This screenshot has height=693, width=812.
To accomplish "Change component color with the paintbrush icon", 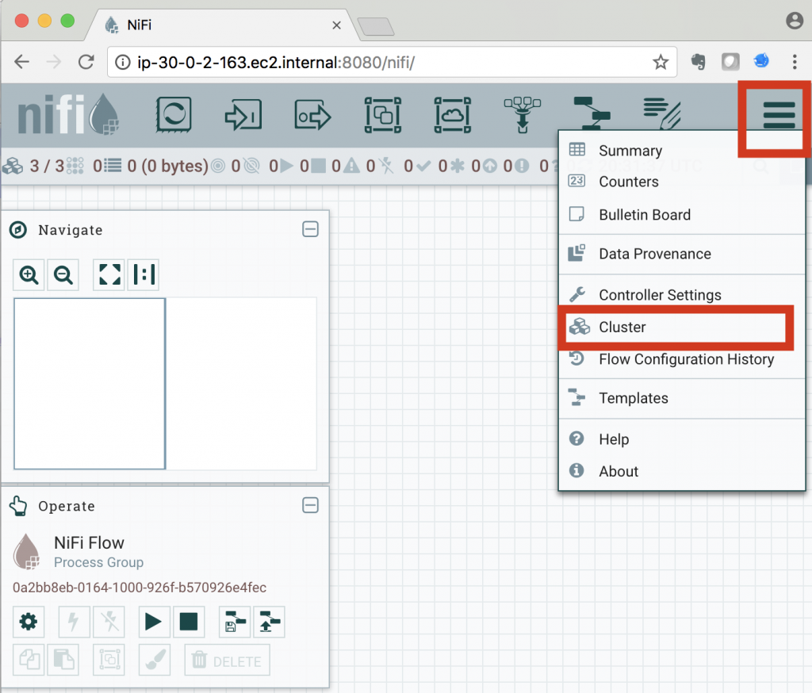I will [155, 660].
